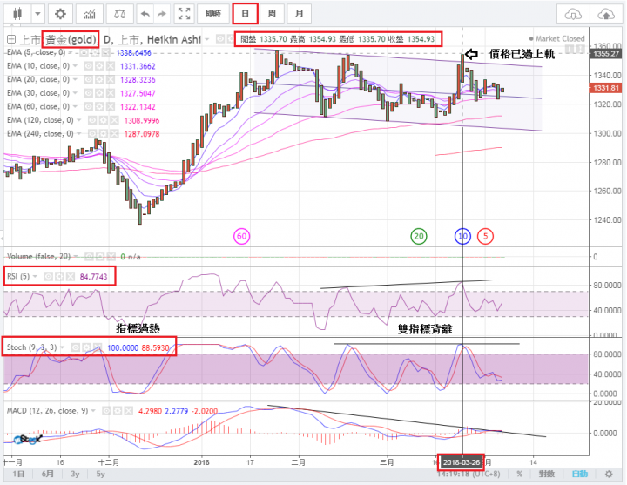Open settings for EMA (240, close, 0)

[103, 134]
